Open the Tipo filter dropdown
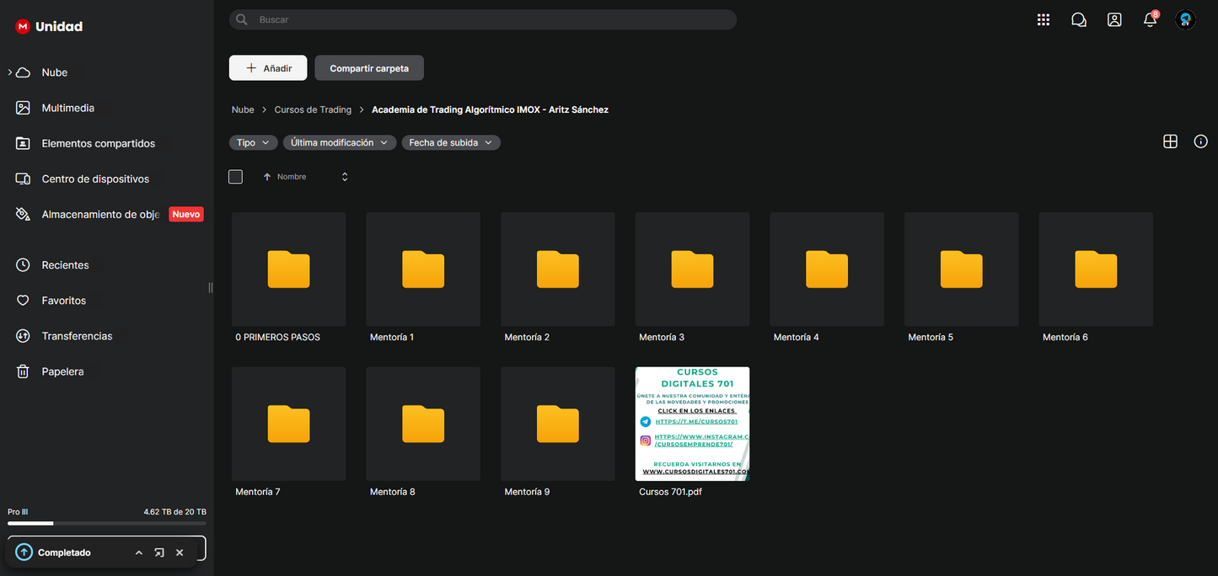Image resolution: width=1218 pixels, height=576 pixels. click(253, 142)
